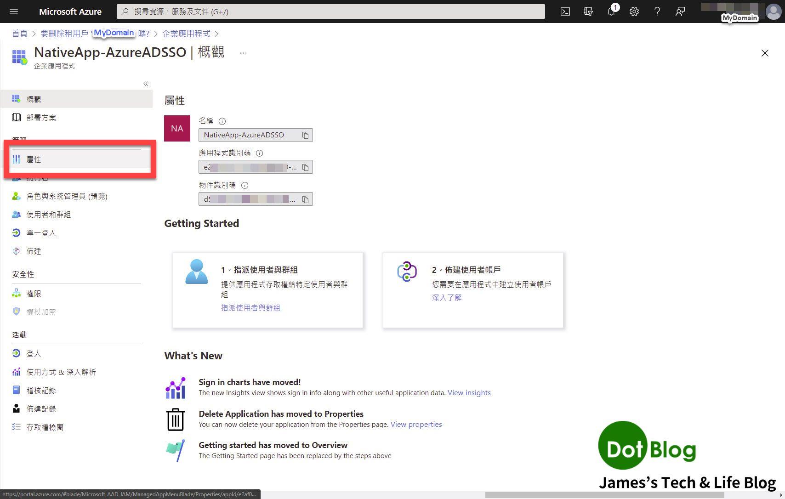Image resolution: width=785 pixels, height=499 pixels.
Task: Click the horizontal scrollbar at bottom
Action: [x=605, y=495]
